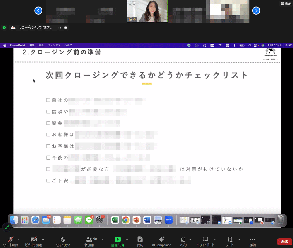
Task: Click the green annotation pencil icon
Action: pyautogui.click(x=7, y=227)
